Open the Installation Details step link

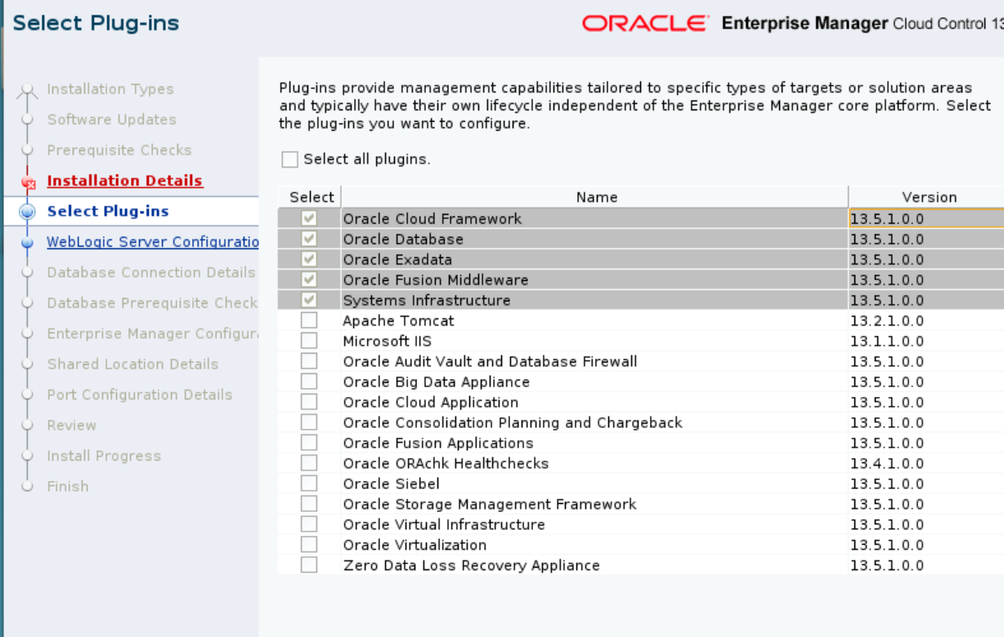(124, 180)
